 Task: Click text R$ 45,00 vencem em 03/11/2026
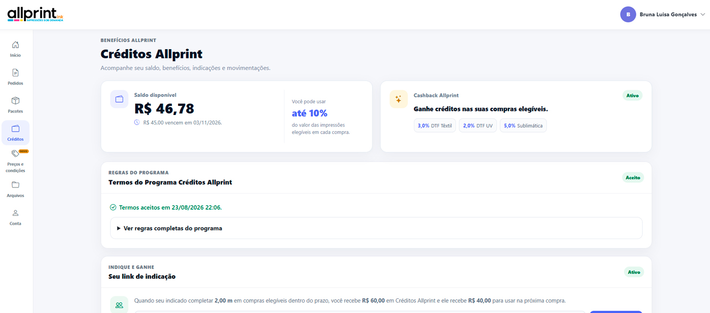[x=183, y=123]
